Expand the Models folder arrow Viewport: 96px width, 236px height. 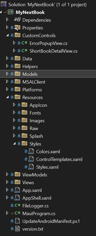pyautogui.click(x=7, y=74)
